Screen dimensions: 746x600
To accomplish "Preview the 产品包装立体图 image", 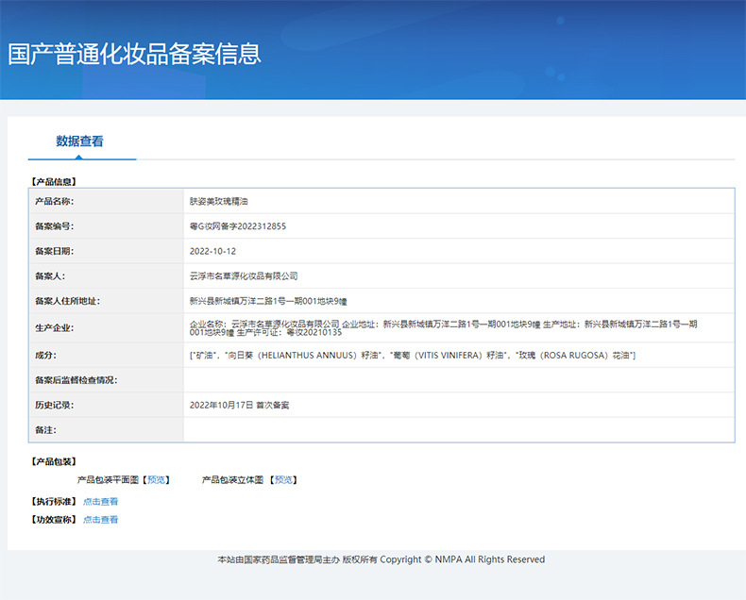I will coord(283,479).
